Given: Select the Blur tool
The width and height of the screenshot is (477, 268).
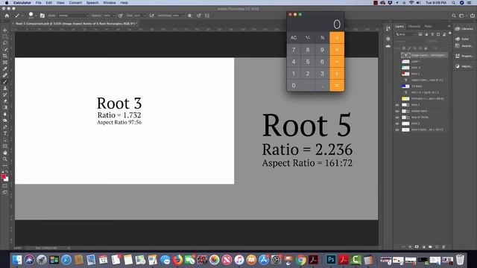Looking at the screenshot, I should pyautogui.click(x=5, y=114).
